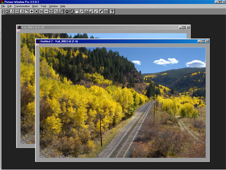Image resolution: width=226 pixels, height=170 pixels.
Task: Open the Transformation menu
Action: (x=22, y=6)
